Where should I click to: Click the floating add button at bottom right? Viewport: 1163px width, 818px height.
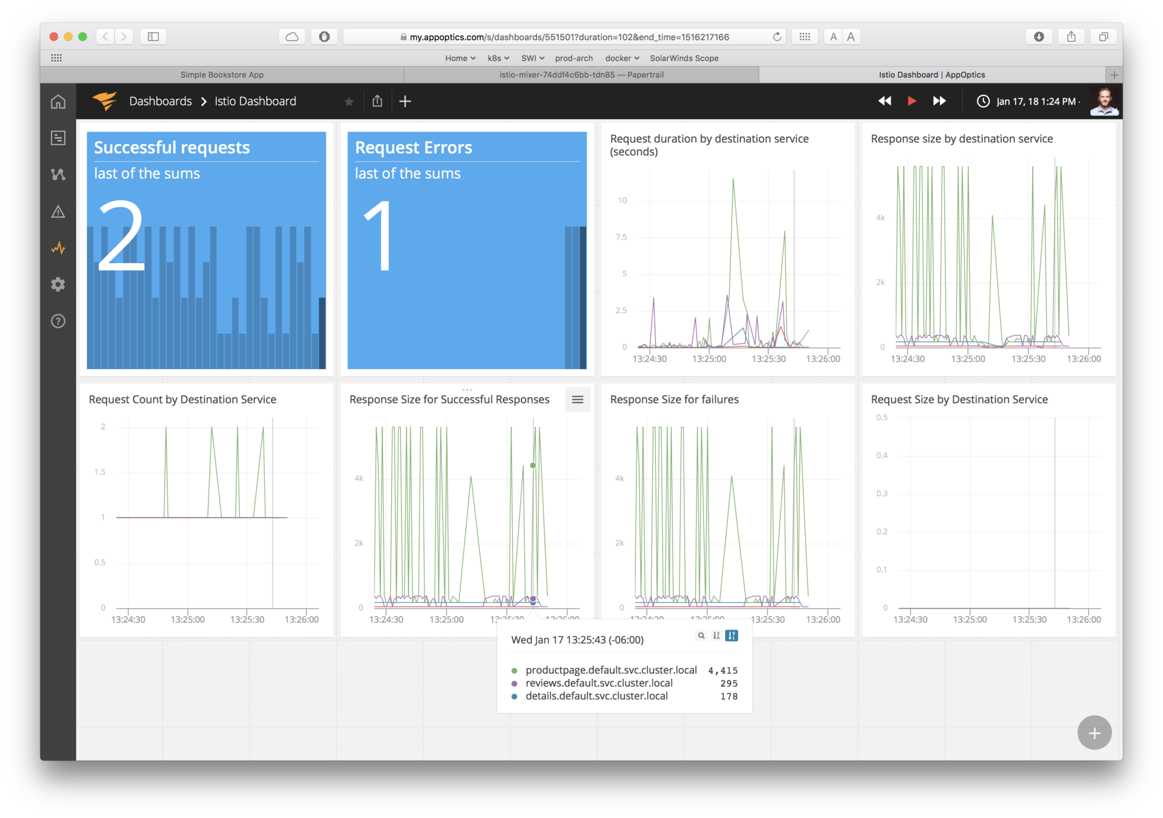[x=1094, y=733]
